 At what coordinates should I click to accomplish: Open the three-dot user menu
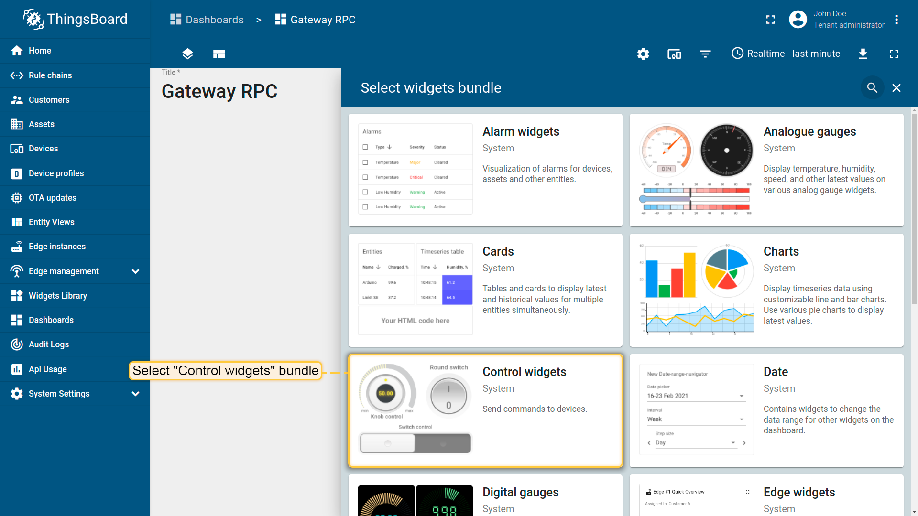[x=896, y=20]
